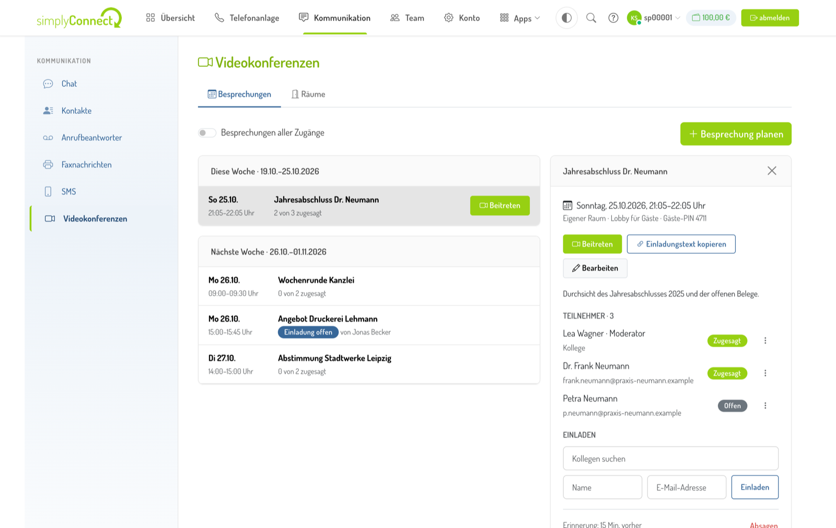Viewport: 836px width, 528px height.
Task: Open the Konto menu
Action: tap(462, 18)
